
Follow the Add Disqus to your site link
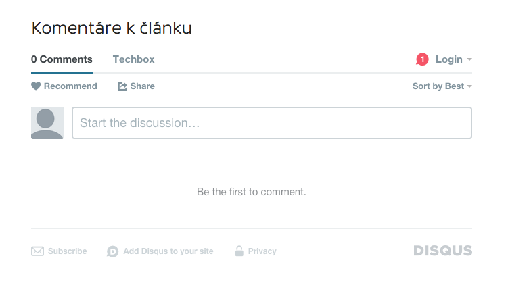tap(168, 251)
